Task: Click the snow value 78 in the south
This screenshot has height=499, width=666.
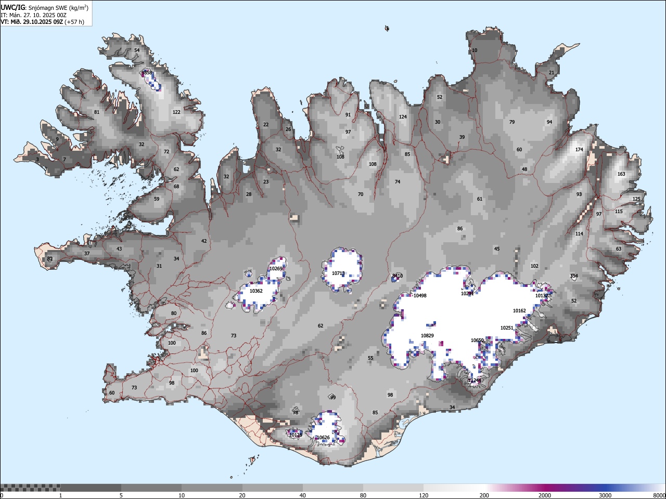Action: click(x=296, y=413)
